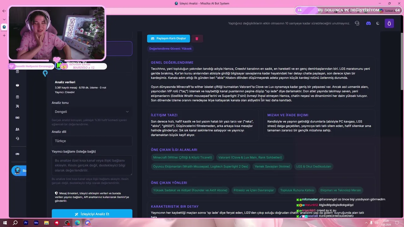The height and width of the screenshot is (227, 404).
Task: Open File Explorer from the taskbar
Action: pyautogui.click(x=47, y=223)
